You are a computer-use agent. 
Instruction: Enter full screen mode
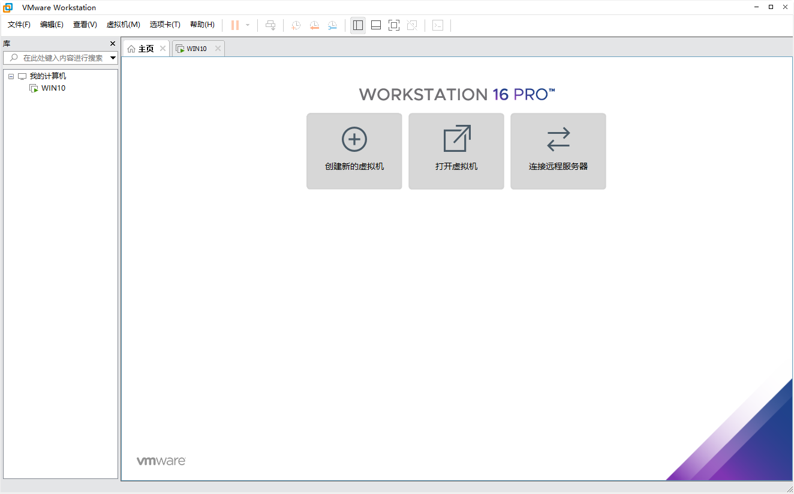tap(393, 25)
